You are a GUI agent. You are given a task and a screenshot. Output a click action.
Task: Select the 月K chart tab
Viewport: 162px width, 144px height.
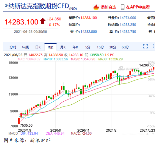tap(63, 47)
